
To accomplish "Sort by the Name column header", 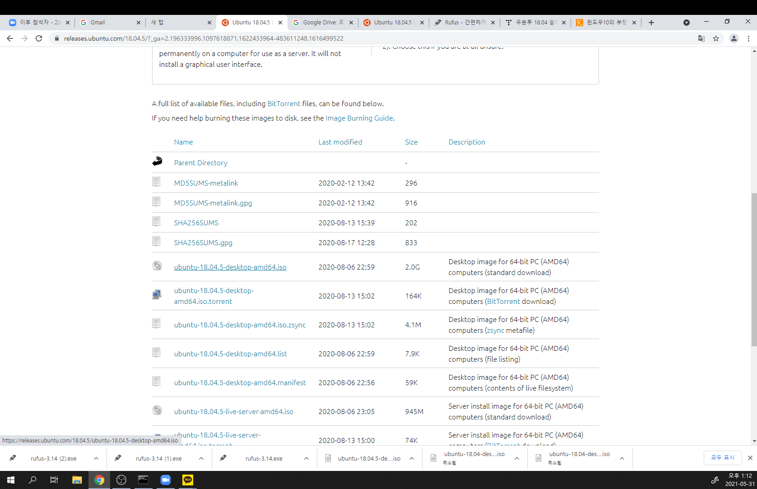I will tap(183, 142).
